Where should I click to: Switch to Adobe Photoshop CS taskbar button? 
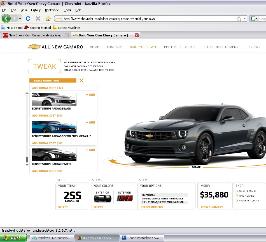[x=142, y=238]
